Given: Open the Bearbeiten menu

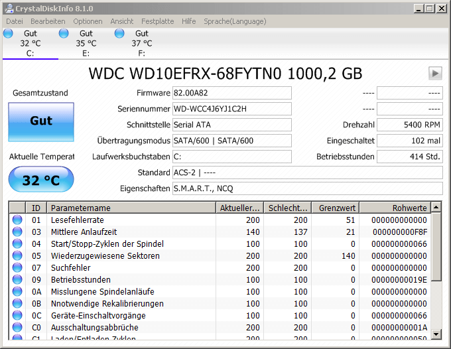Looking at the screenshot, I should pos(48,21).
